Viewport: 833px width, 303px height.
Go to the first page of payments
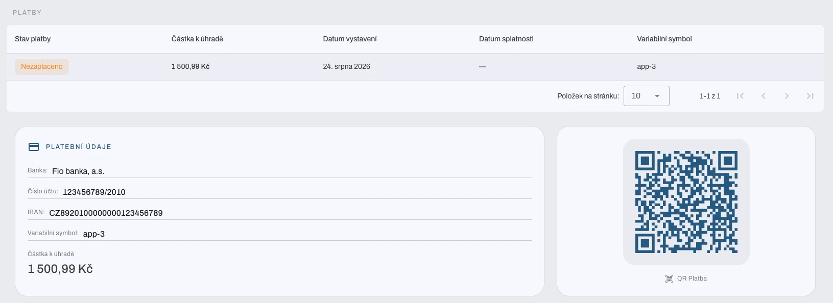point(740,96)
